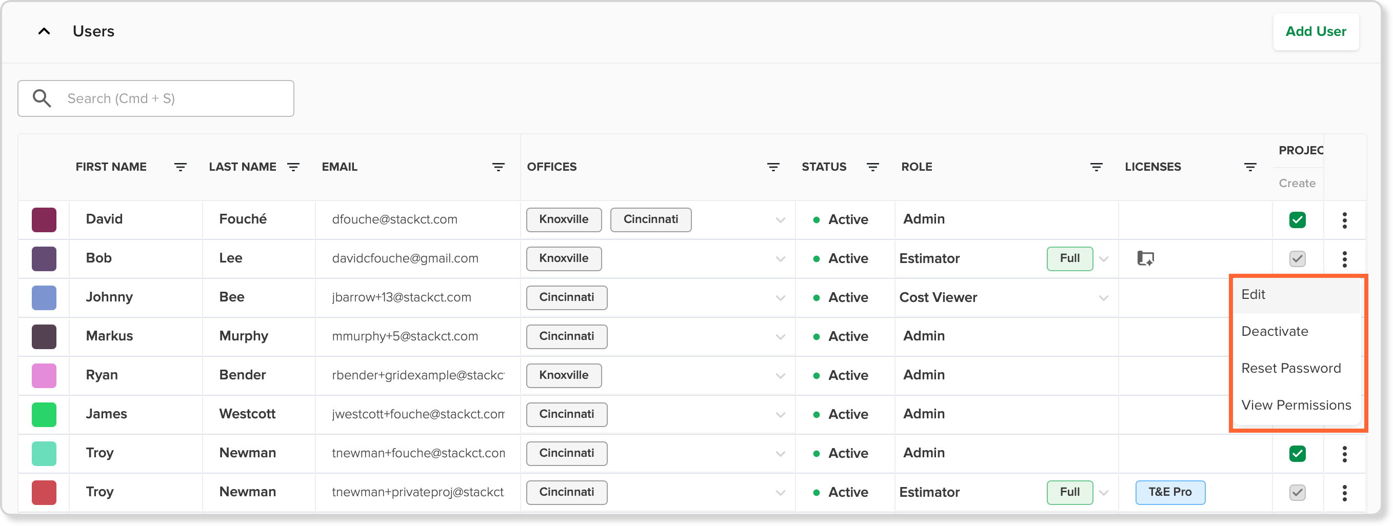Click red color swatch for tnewman+privateproj row
1393x526 pixels.
(44, 492)
